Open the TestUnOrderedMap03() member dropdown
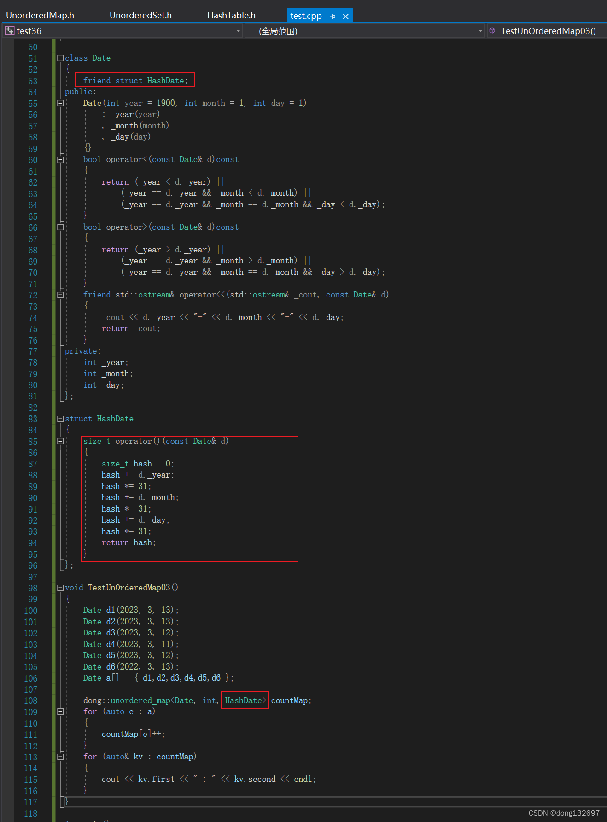This screenshot has width=607, height=822. pos(548,31)
